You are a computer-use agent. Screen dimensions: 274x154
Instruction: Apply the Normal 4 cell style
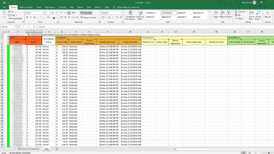pyautogui.click(x=169, y=17)
